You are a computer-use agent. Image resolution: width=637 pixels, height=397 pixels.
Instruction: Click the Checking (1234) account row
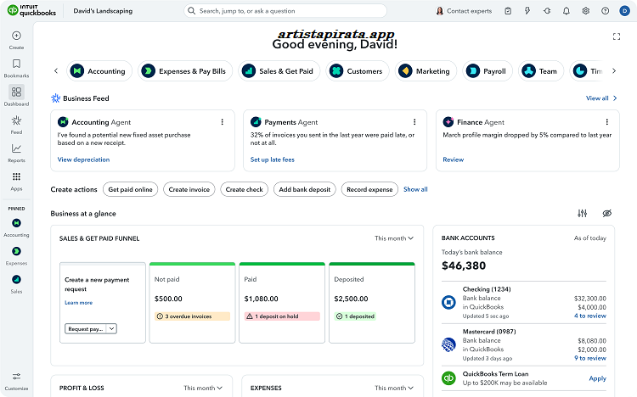[x=524, y=303]
